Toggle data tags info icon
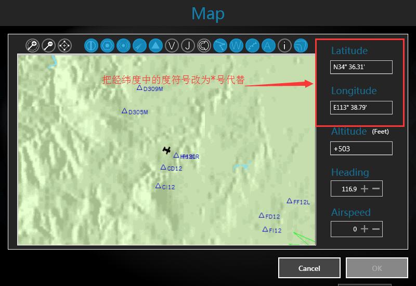Image resolution: width=416 pixels, height=286 pixels. click(x=284, y=46)
